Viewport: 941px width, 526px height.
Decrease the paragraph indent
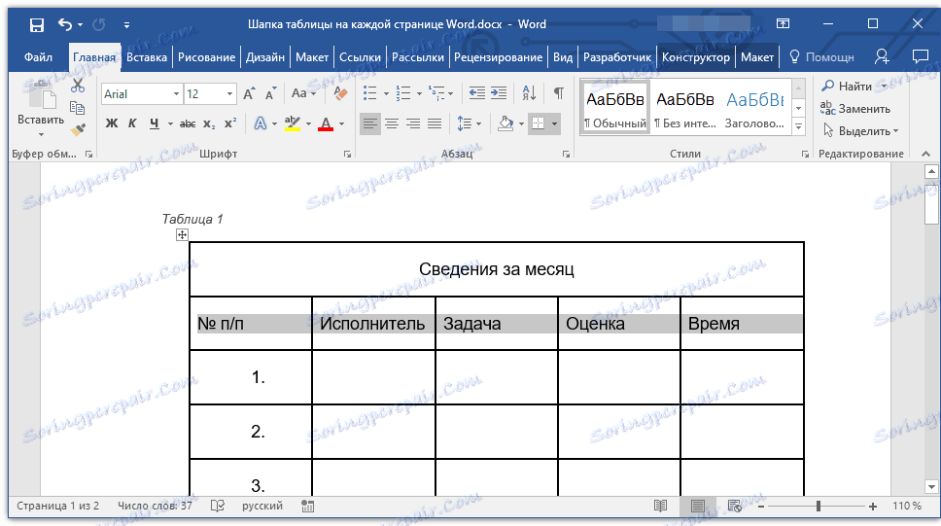click(x=477, y=93)
